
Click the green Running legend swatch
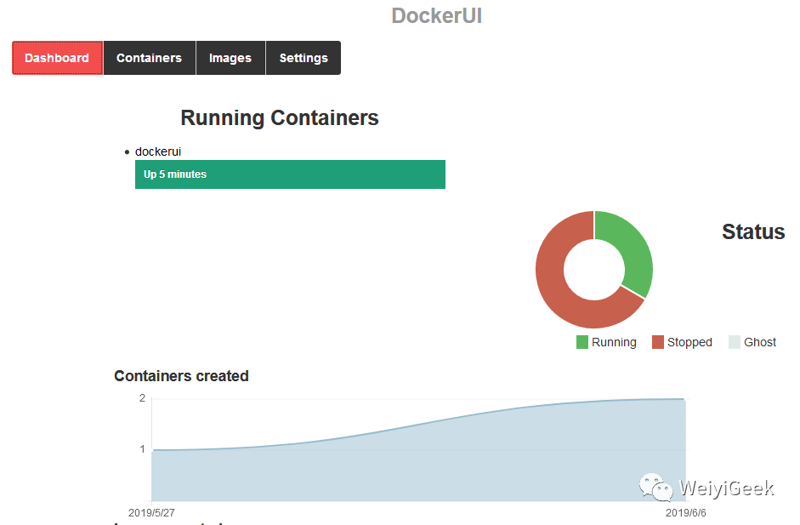[x=582, y=342]
